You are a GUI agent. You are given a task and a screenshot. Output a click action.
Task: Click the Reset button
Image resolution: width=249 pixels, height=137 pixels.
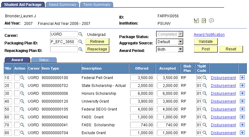(x=231, y=49)
